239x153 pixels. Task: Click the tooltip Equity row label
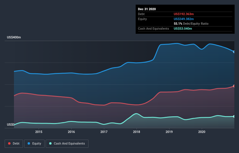point(142,19)
